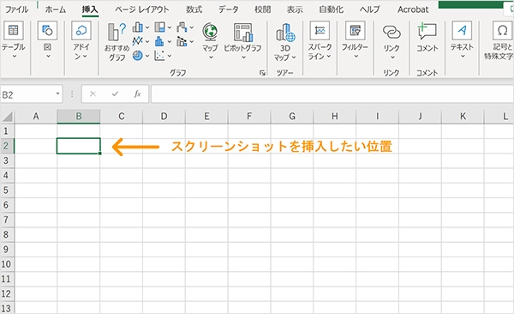Click into the formula bar field
This screenshot has width=514, height=314.
click(332, 94)
